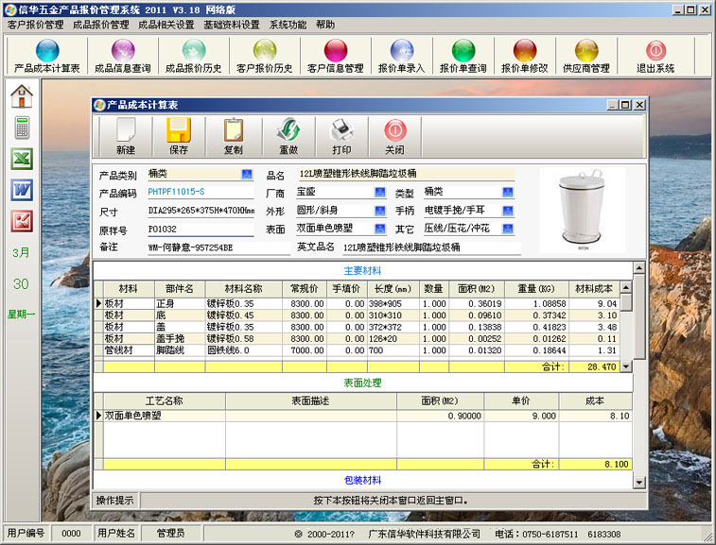The height and width of the screenshot is (545, 716).
Task: Click the 原样号 P01032 field
Action: (201, 229)
